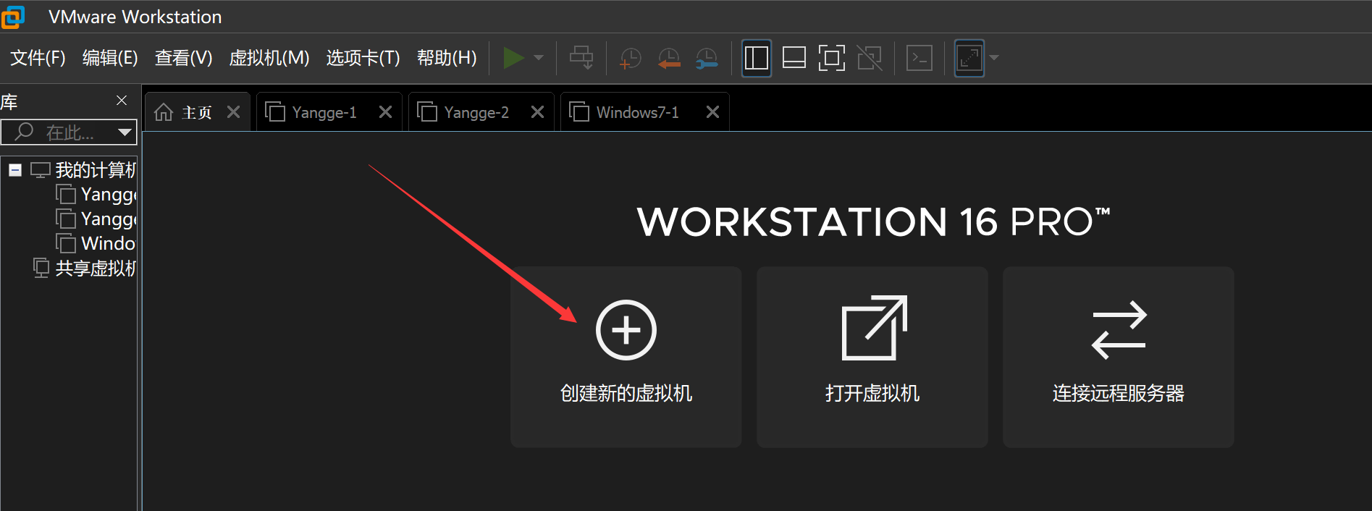Open the stretch display dropdown arrow

click(x=994, y=58)
